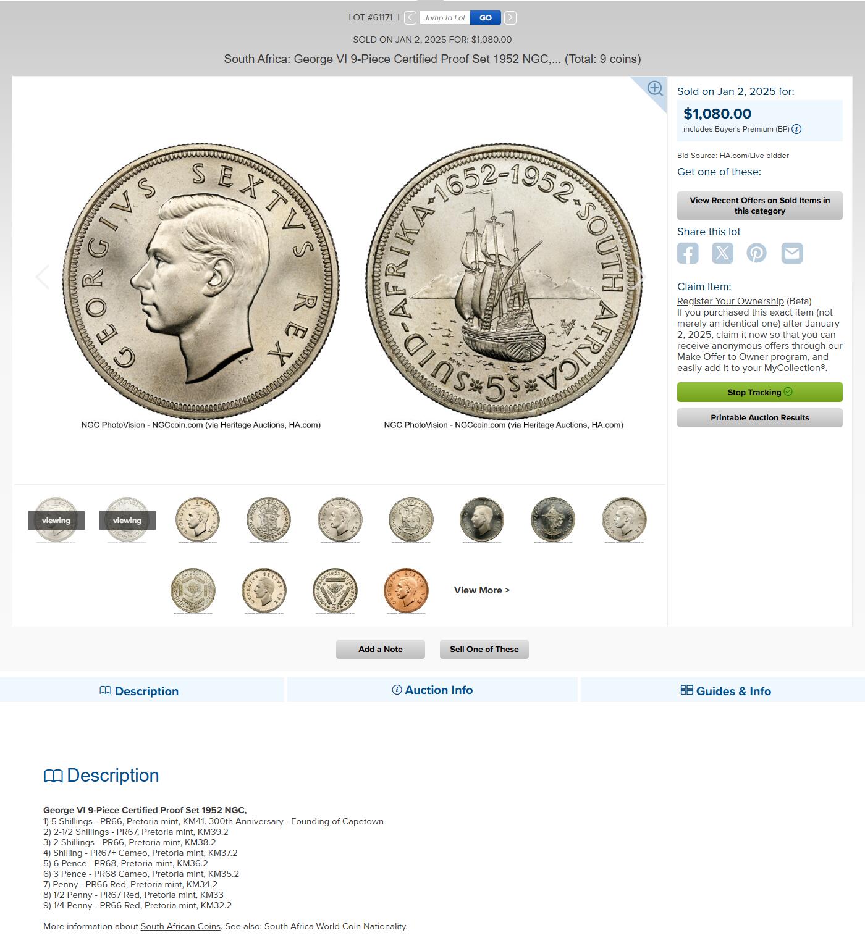Show previous image in gallery

point(42,277)
